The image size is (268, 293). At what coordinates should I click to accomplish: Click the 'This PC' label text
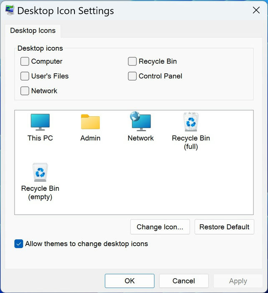tap(40, 138)
